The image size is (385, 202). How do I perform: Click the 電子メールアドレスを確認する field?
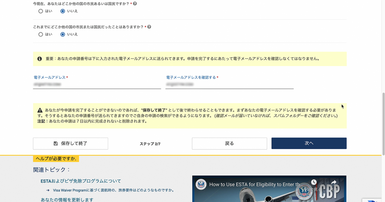pos(229,85)
